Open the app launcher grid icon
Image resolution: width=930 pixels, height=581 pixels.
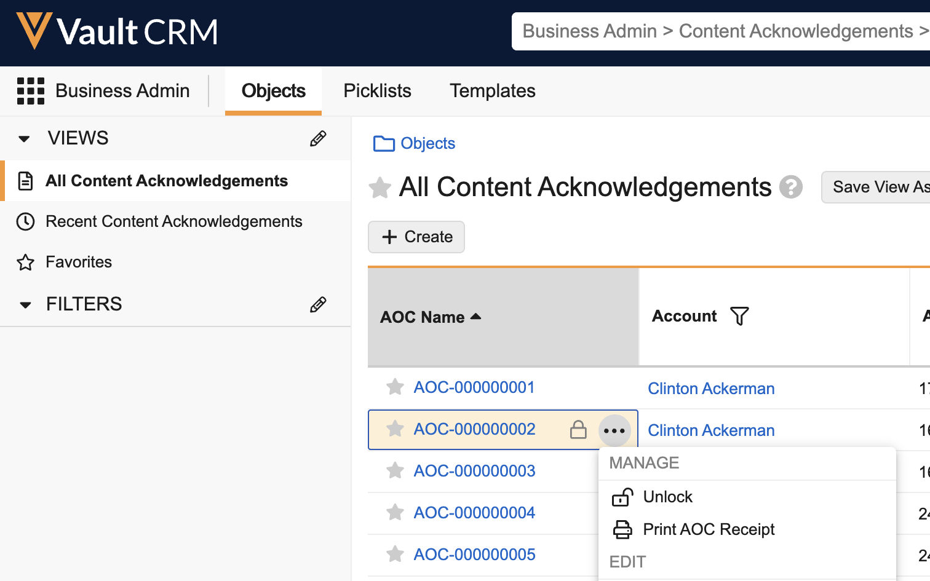30,91
